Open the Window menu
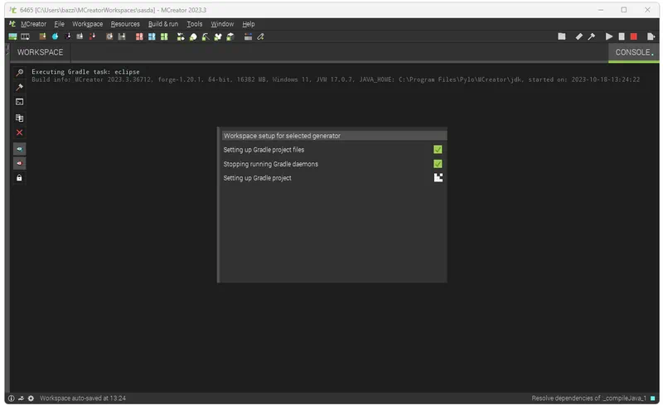Viewport: 663px width, 405px height. pos(222,24)
